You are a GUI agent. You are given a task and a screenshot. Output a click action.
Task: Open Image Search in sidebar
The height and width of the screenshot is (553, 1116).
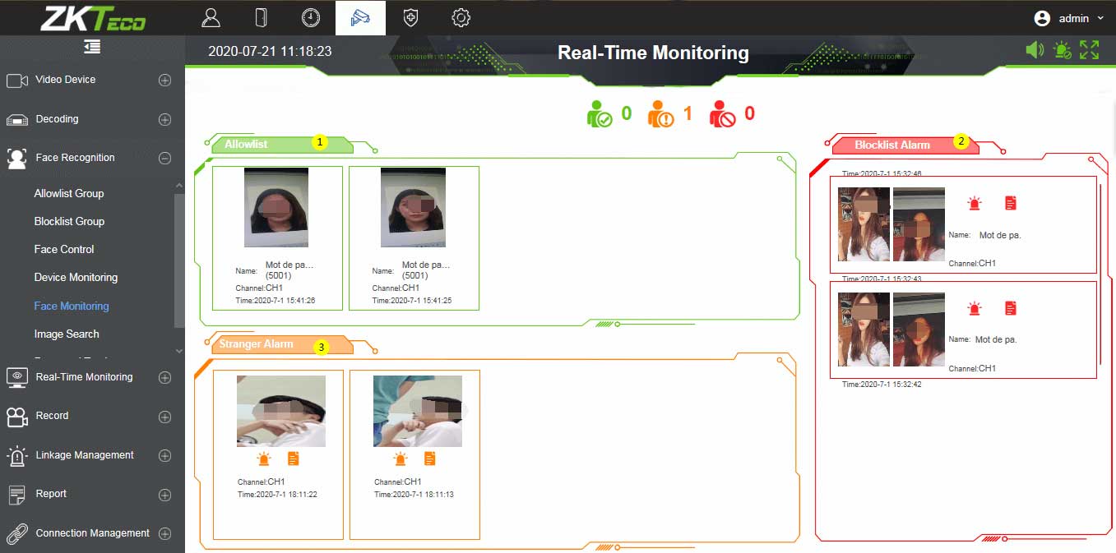(x=67, y=334)
